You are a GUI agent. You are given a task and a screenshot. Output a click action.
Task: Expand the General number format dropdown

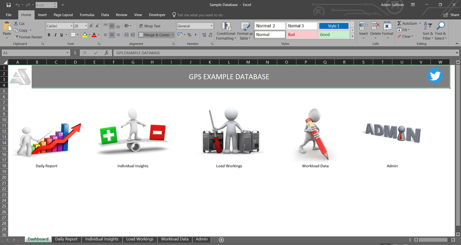tap(211, 26)
